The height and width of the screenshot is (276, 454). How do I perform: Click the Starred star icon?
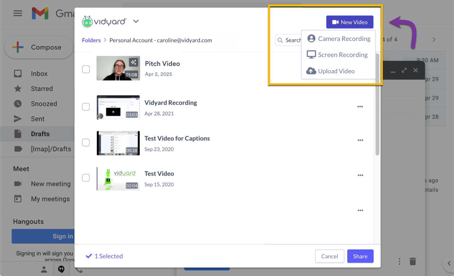tap(18, 89)
